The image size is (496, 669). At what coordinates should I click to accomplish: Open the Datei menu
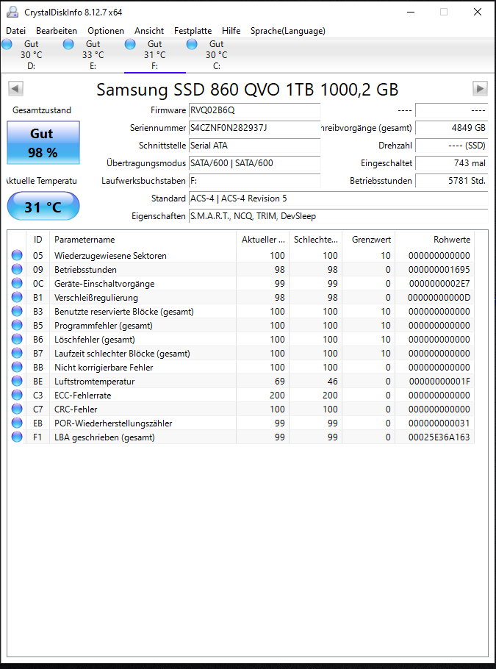[15, 31]
